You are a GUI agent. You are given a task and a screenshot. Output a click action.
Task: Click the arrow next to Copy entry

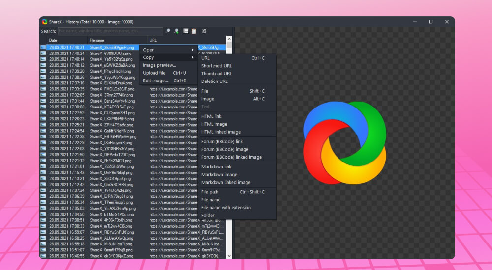[x=193, y=57]
